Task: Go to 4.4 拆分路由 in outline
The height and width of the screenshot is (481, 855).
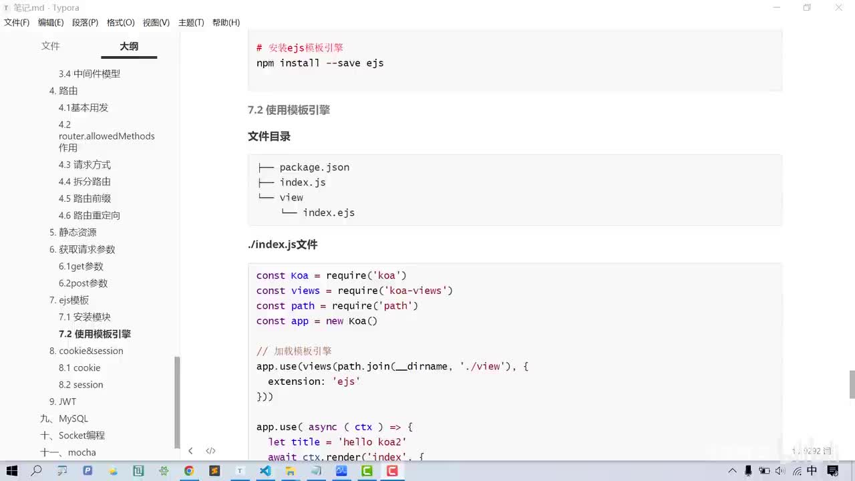Action: click(85, 182)
